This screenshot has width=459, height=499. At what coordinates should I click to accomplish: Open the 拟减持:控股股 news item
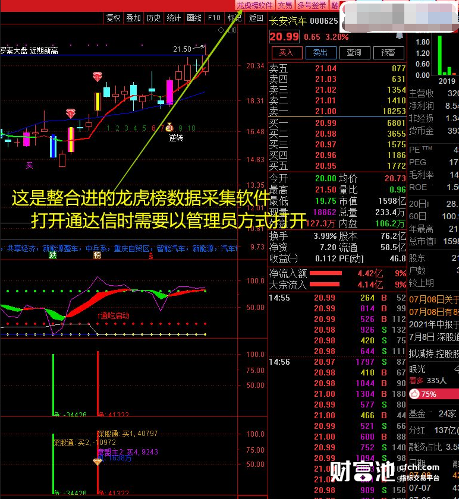[x=434, y=353]
